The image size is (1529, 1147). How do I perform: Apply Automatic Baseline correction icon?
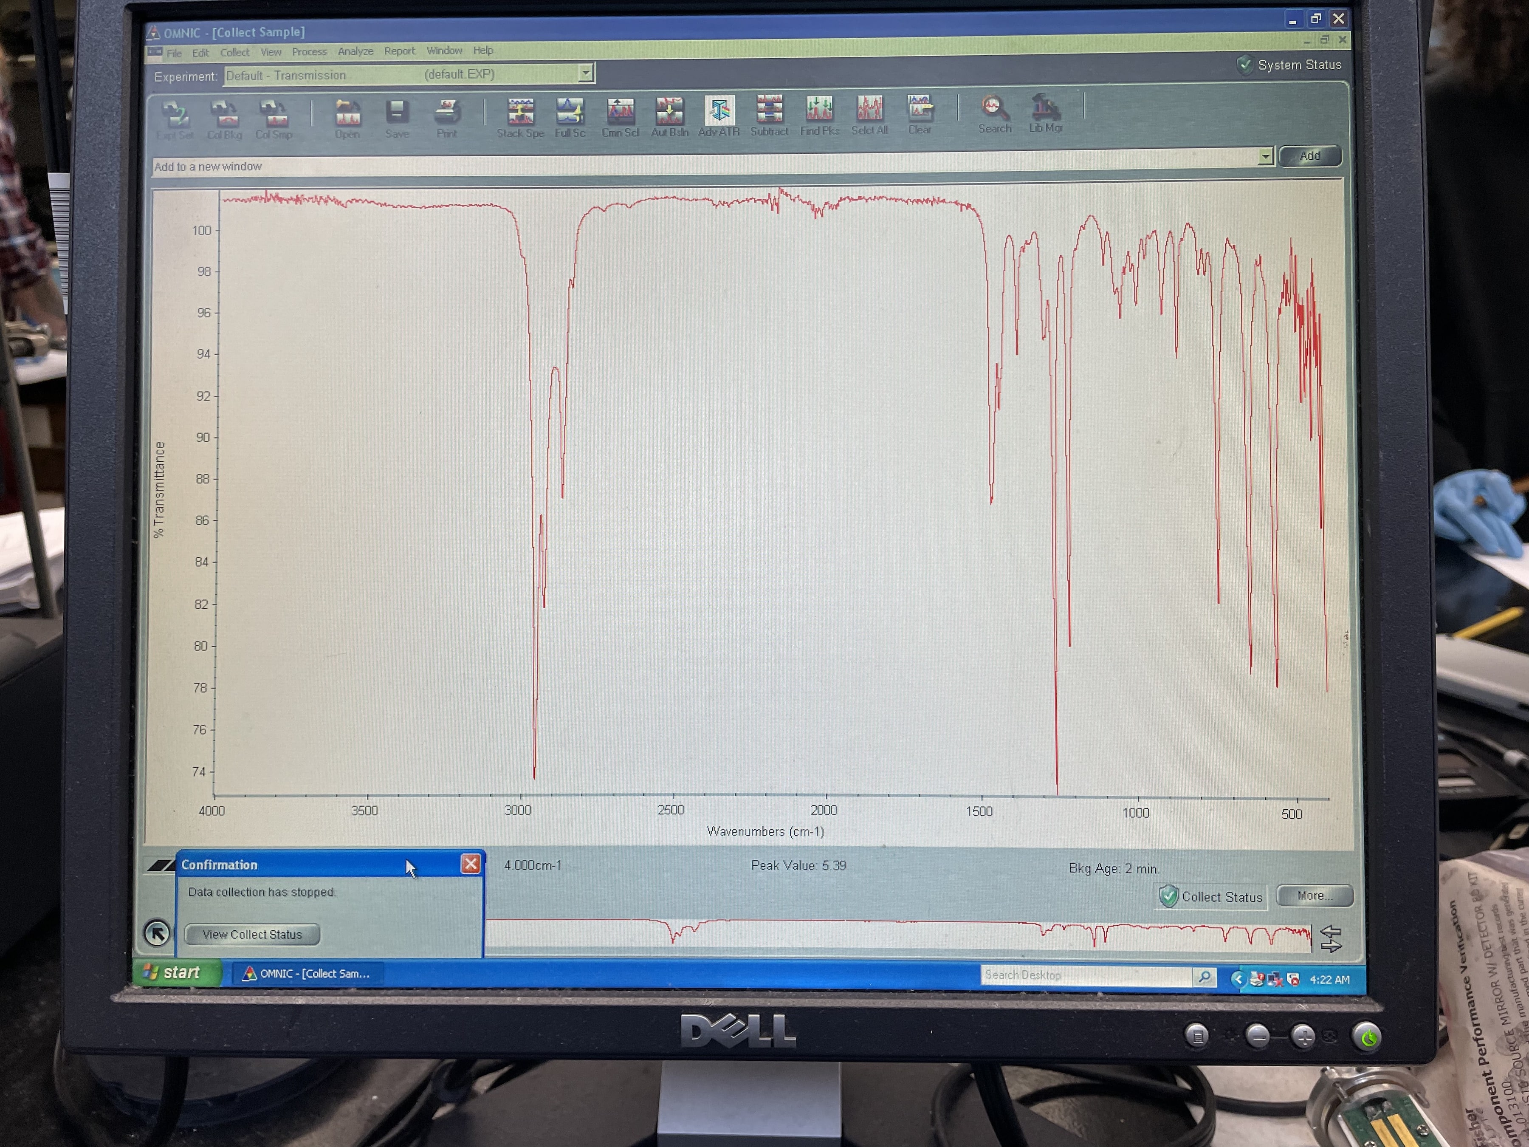[669, 112]
